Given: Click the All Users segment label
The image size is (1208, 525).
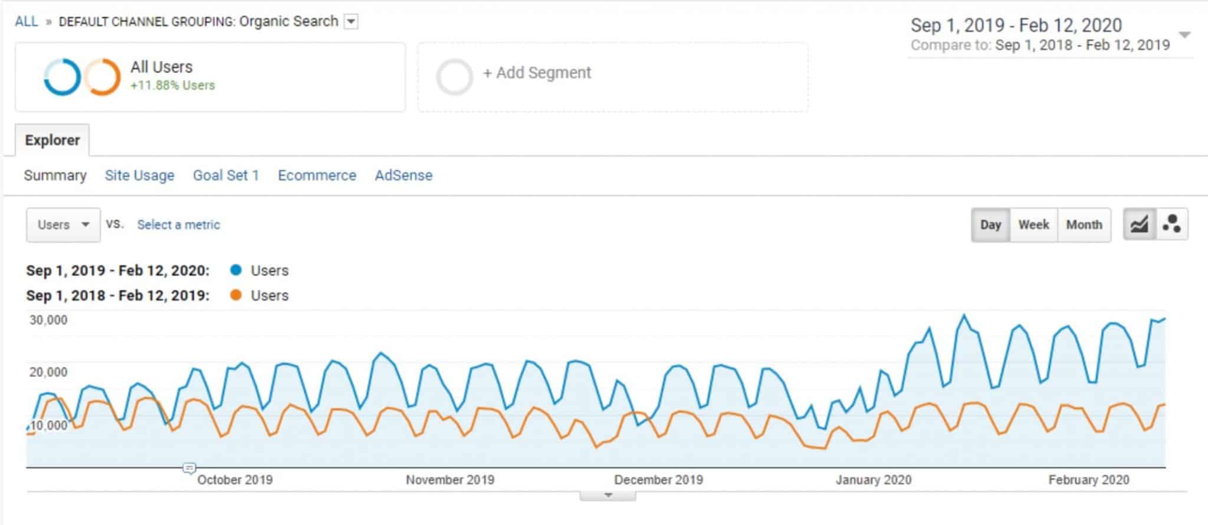Looking at the screenshot, I should (x=162, y=67).
